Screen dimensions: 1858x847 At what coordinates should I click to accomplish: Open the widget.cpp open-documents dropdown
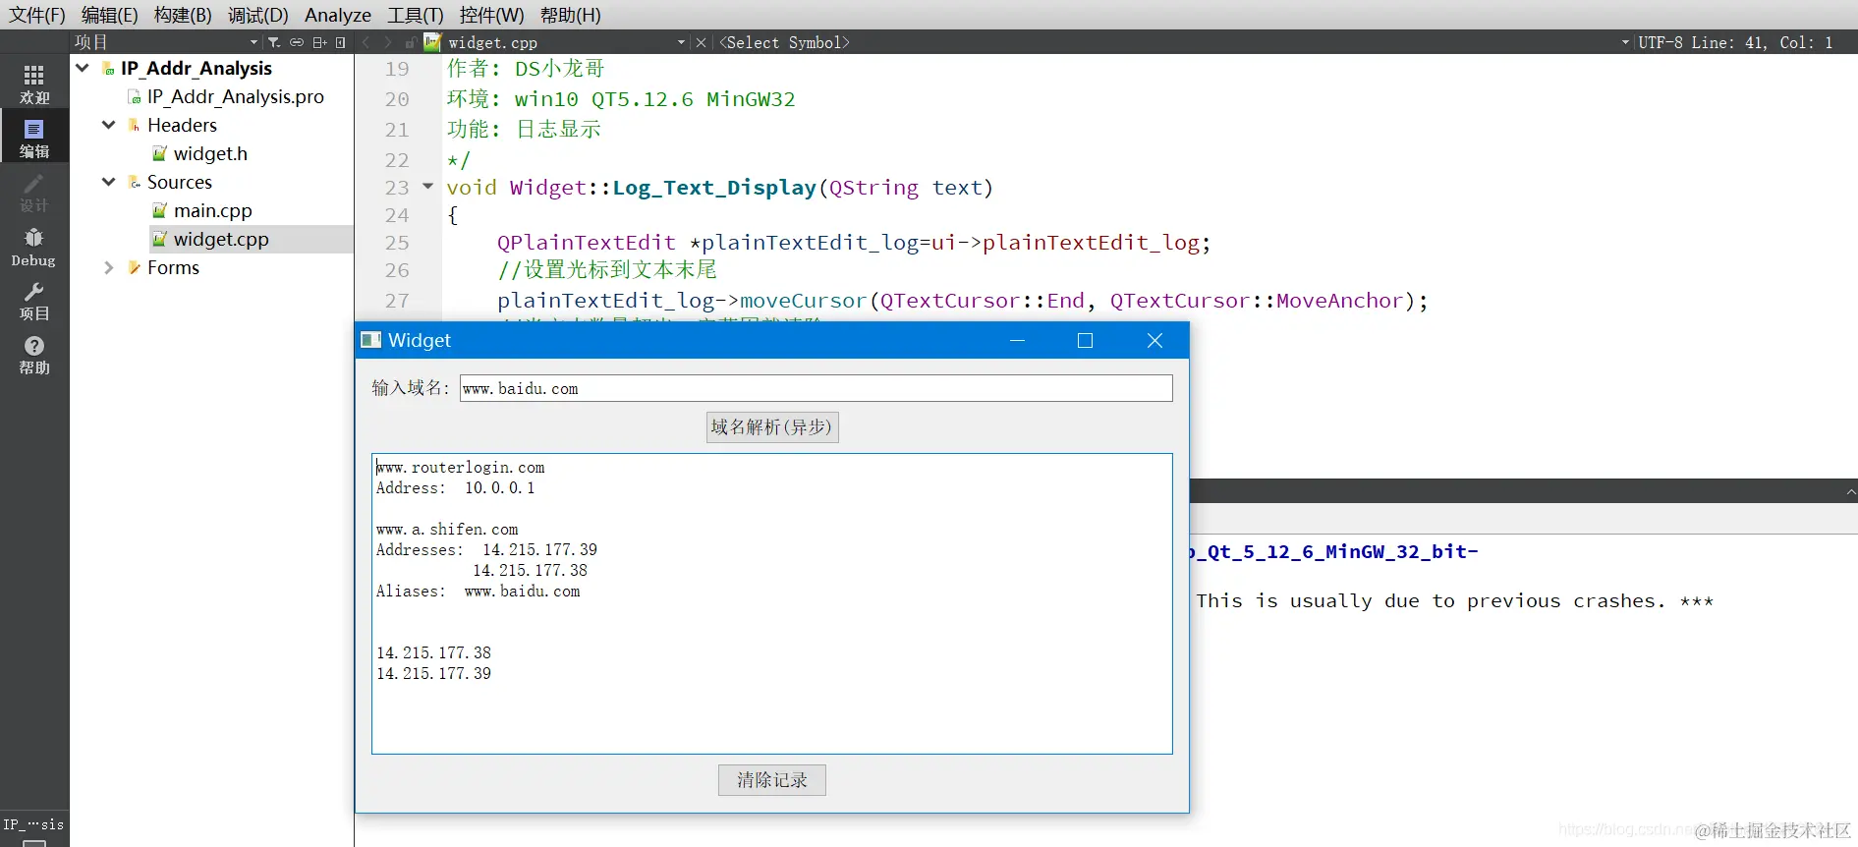pyautogui.click(x=681, y=42)
